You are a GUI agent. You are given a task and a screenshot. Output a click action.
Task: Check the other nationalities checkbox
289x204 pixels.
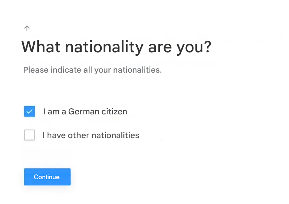point(30,135)
